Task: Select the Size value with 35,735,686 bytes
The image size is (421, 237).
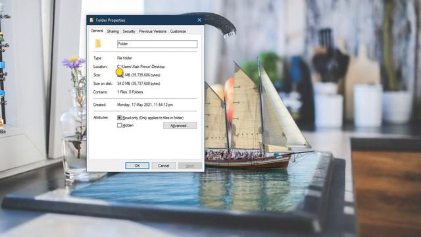Action: click(x=139, y=75)
